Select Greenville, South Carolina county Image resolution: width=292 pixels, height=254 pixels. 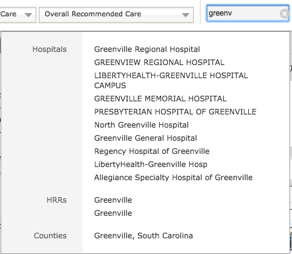tap(143, 236)
